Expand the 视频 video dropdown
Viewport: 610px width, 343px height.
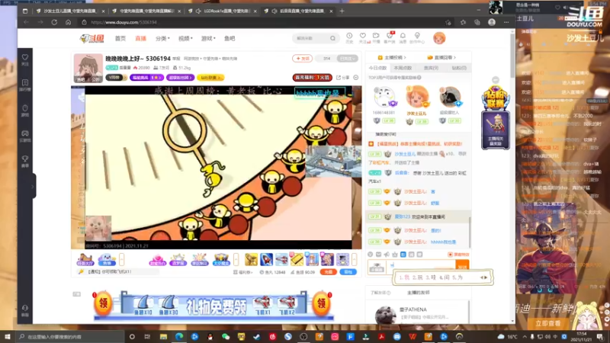click(185, 39)
